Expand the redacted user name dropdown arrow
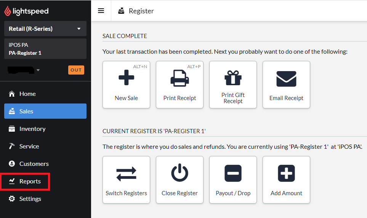This screenshot has width=367, height=218. point(38,70)
